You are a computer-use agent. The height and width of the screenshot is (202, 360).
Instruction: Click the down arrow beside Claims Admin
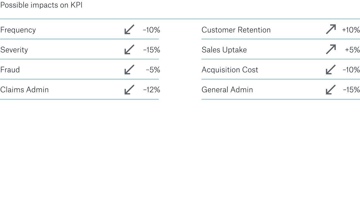(x=129, y=89)
